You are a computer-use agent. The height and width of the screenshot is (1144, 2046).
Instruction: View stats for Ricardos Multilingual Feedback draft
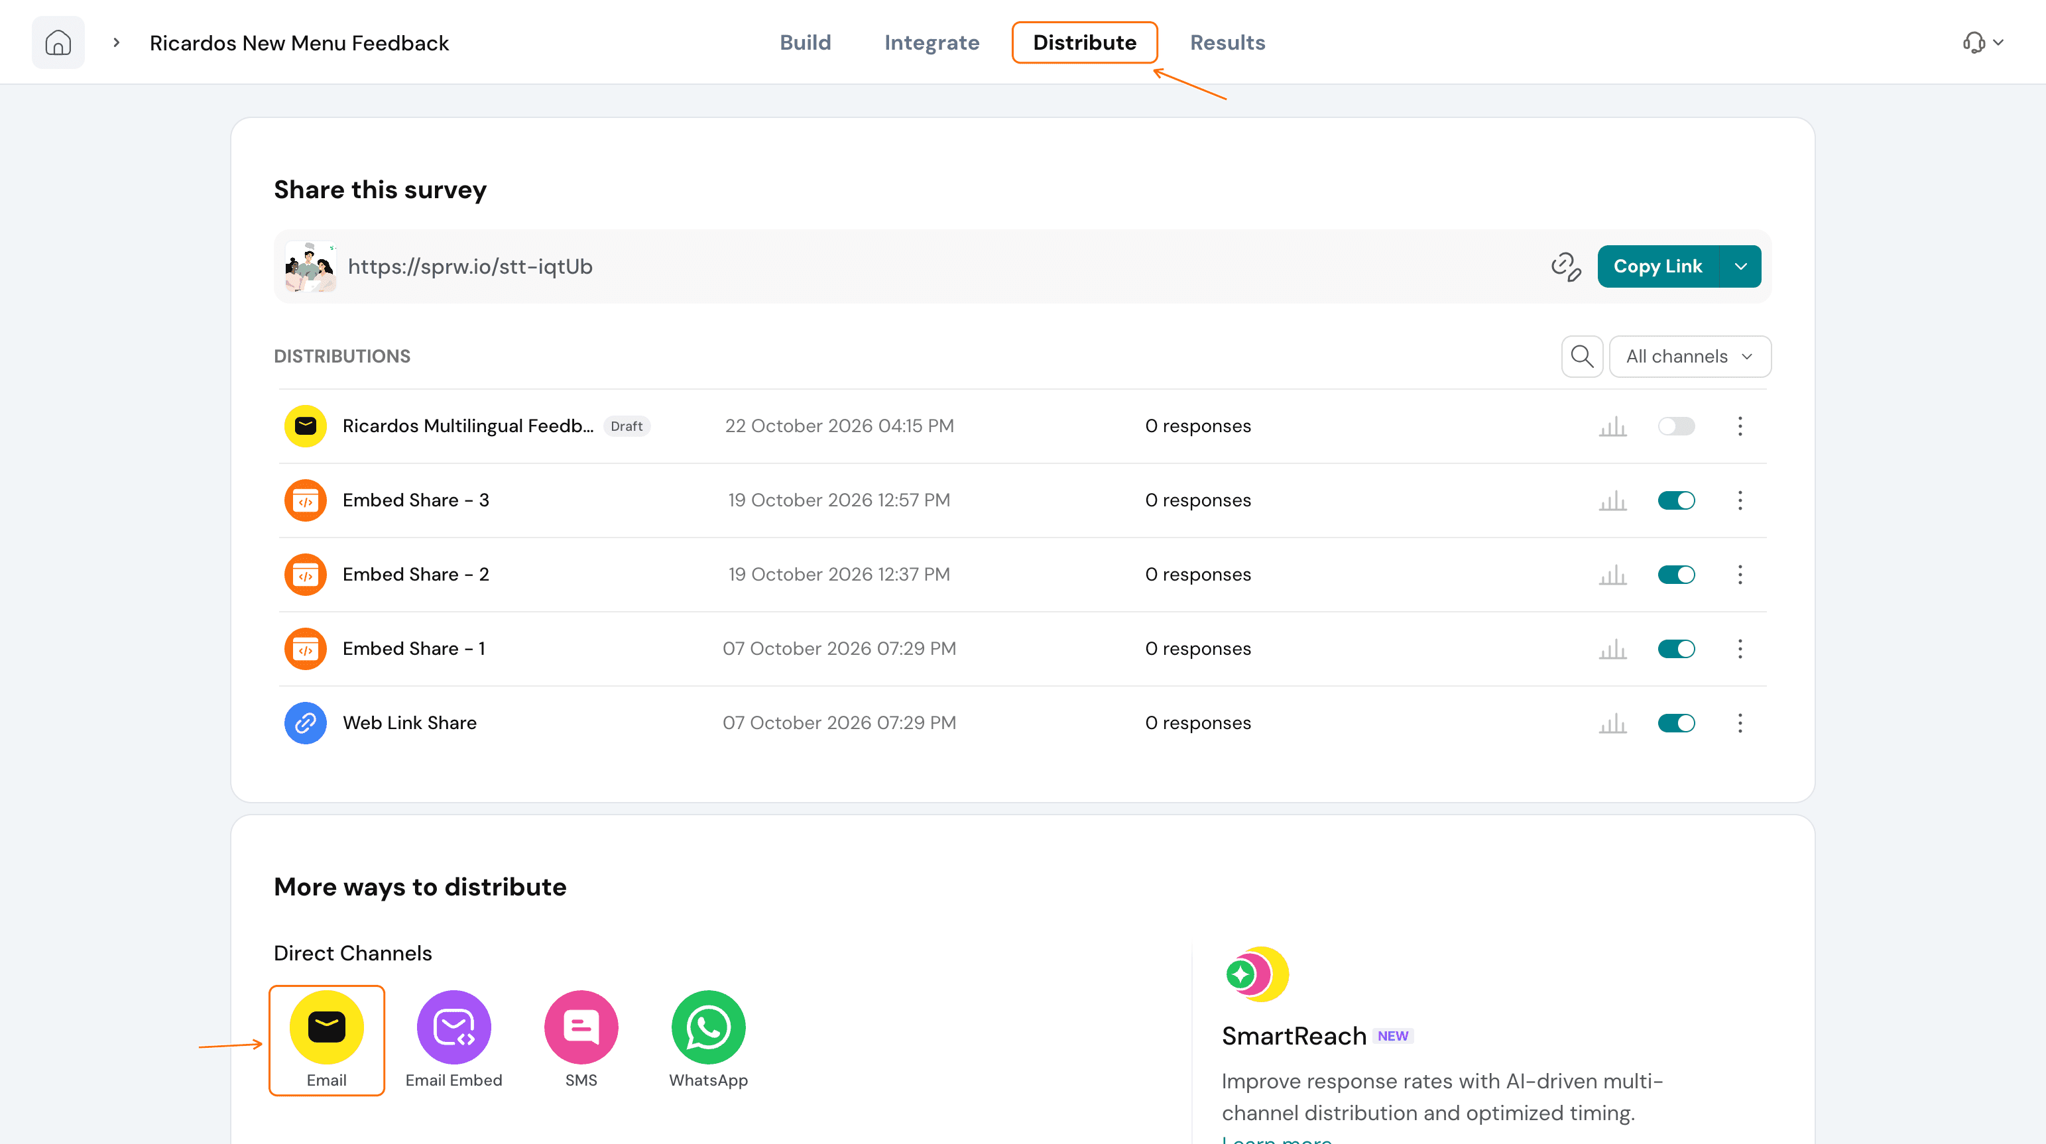pyautogui.click(x=1612, y=426)
